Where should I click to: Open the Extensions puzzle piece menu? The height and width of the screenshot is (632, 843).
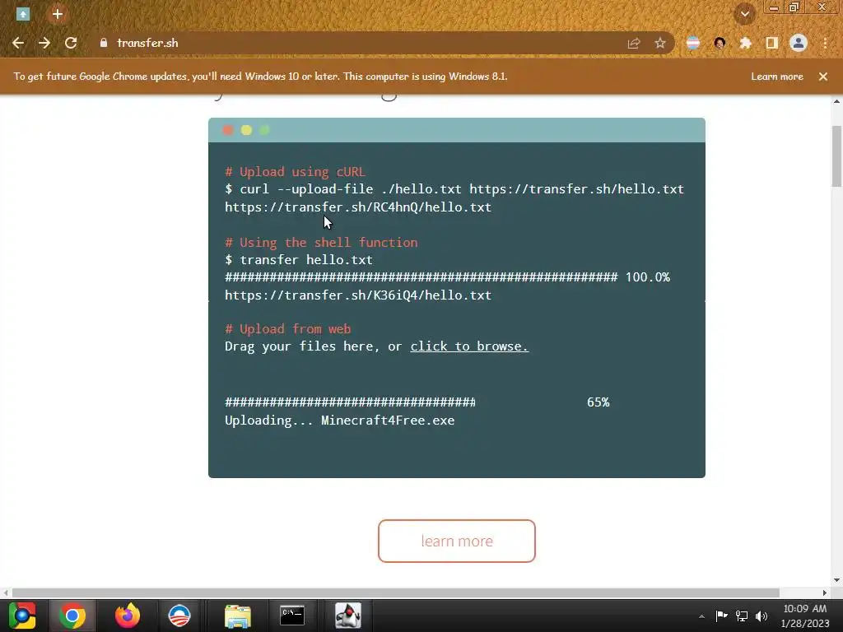(746, 43)
